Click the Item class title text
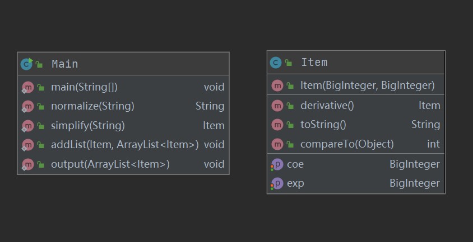The height and width of the screenshot is (242, 473). 314,63
